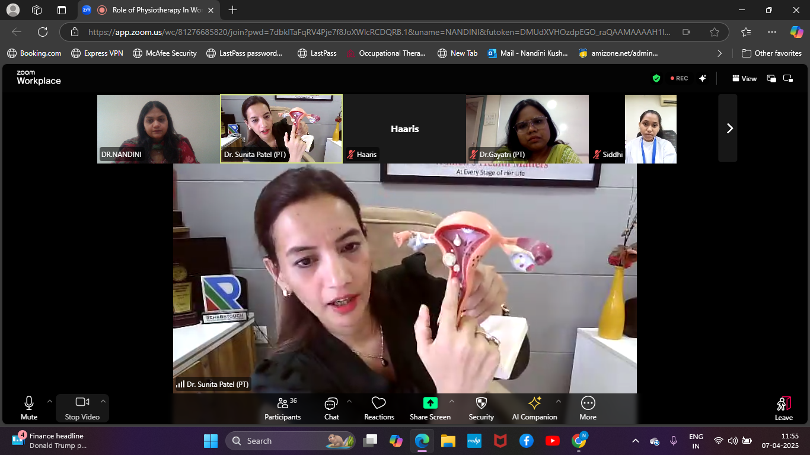Image resolution: width=810 pixels, height=455 pixels.
Task: Click the green encryption shield icon
Action: (656, 78)
